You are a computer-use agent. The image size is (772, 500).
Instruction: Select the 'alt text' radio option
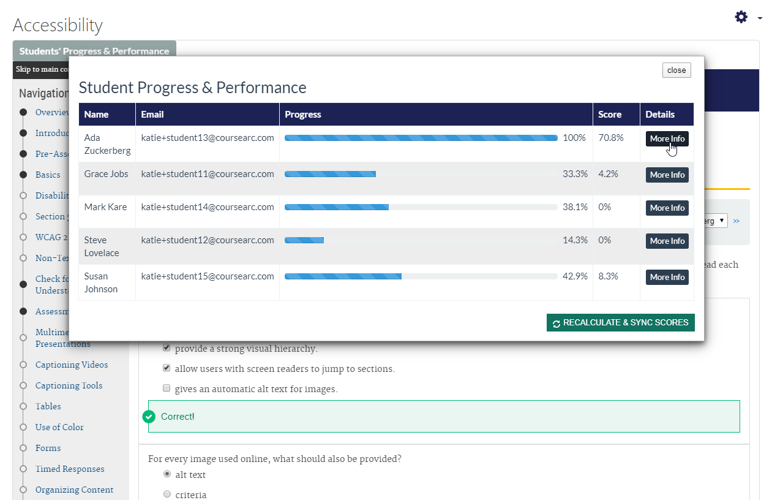pyautogui.click(x=167, y=474)
